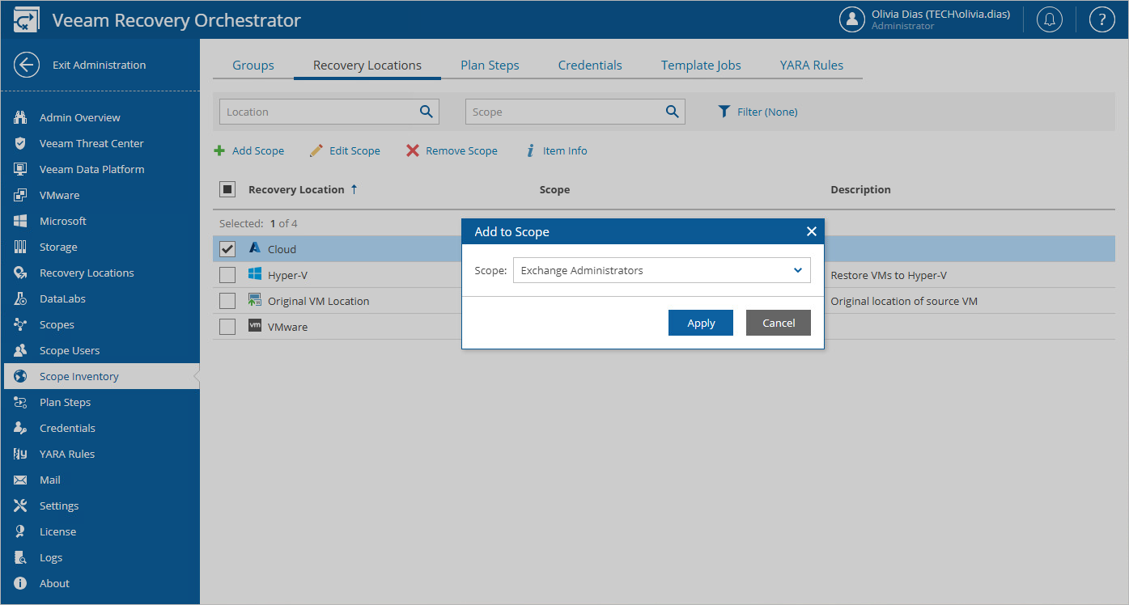Click the Description column header
Viewport: 1129px width, 605px height.
(860, 189)
